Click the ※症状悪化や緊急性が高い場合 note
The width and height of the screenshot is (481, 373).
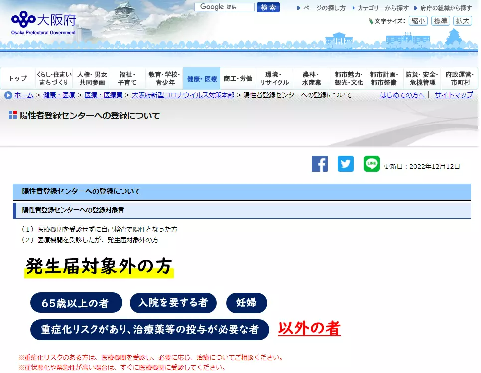122,367
